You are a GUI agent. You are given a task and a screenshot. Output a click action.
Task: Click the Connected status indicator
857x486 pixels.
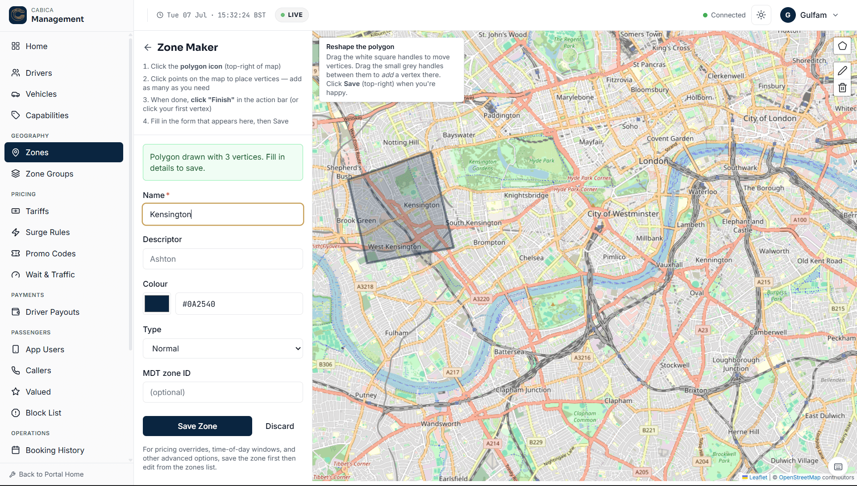point(724,15)
